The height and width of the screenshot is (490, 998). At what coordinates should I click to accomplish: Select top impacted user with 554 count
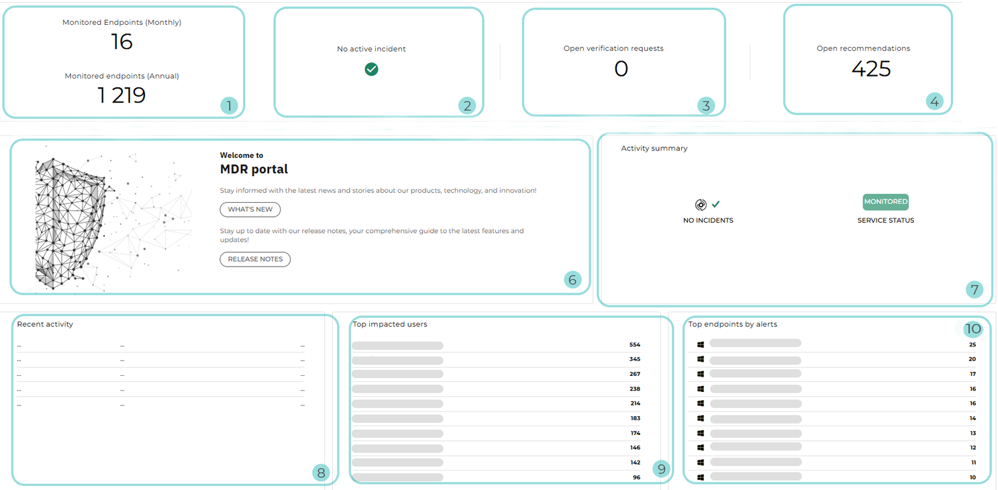point(397,346)
